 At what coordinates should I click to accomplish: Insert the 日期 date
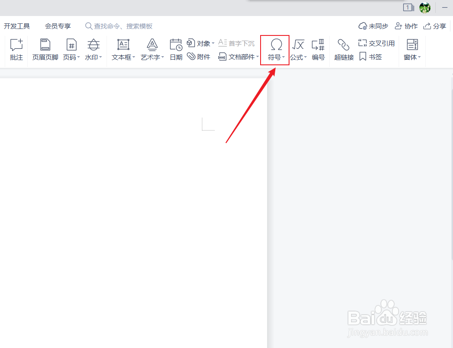click(x=176, y=50)
